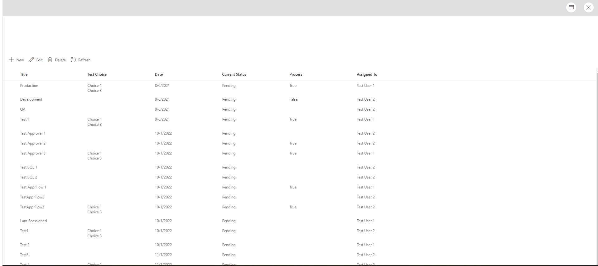
Task: Click the Current Status column header
Action: [x=234, y=74]
